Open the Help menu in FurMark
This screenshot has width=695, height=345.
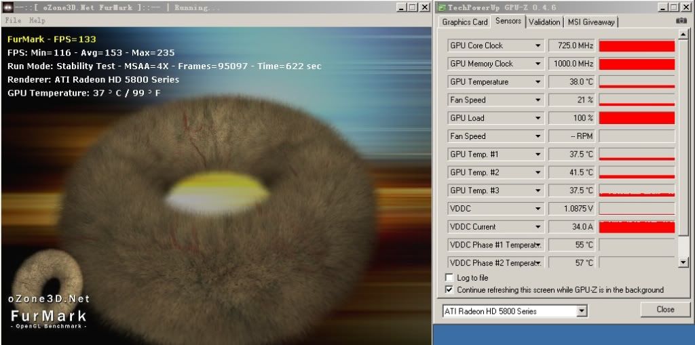(x=37, y=20)
